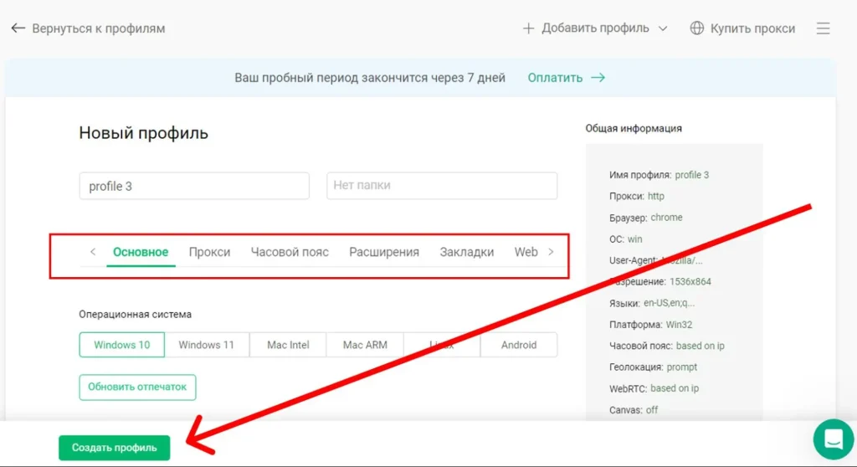Select the 'Основное' tab

(141, 252)
